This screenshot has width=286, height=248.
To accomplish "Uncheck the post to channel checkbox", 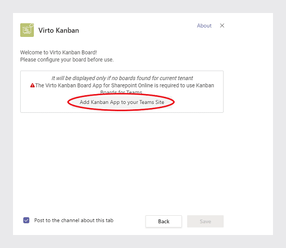I will 27,220.
